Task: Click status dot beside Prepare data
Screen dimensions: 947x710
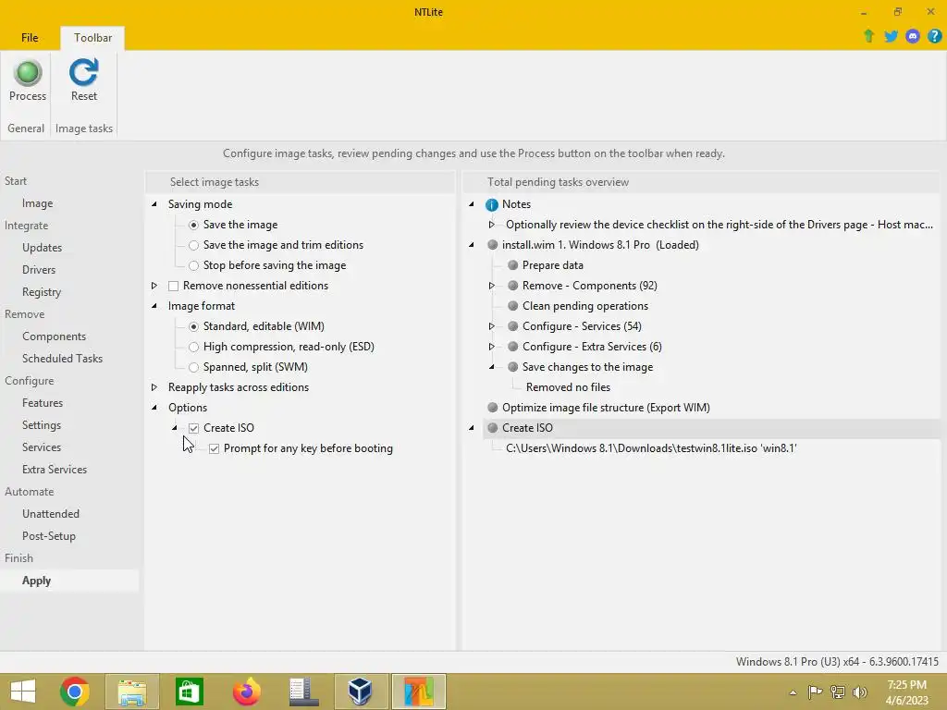Action: [512, 265]
